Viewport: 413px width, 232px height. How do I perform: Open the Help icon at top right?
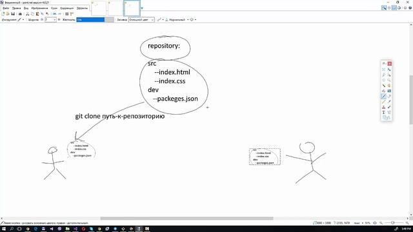410,8
